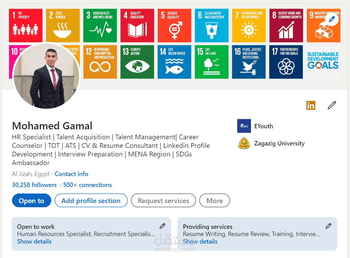Click the Zero Hunger goal 2 tile
The width and height of the screenshot is (350, 258).
[63, 25]
